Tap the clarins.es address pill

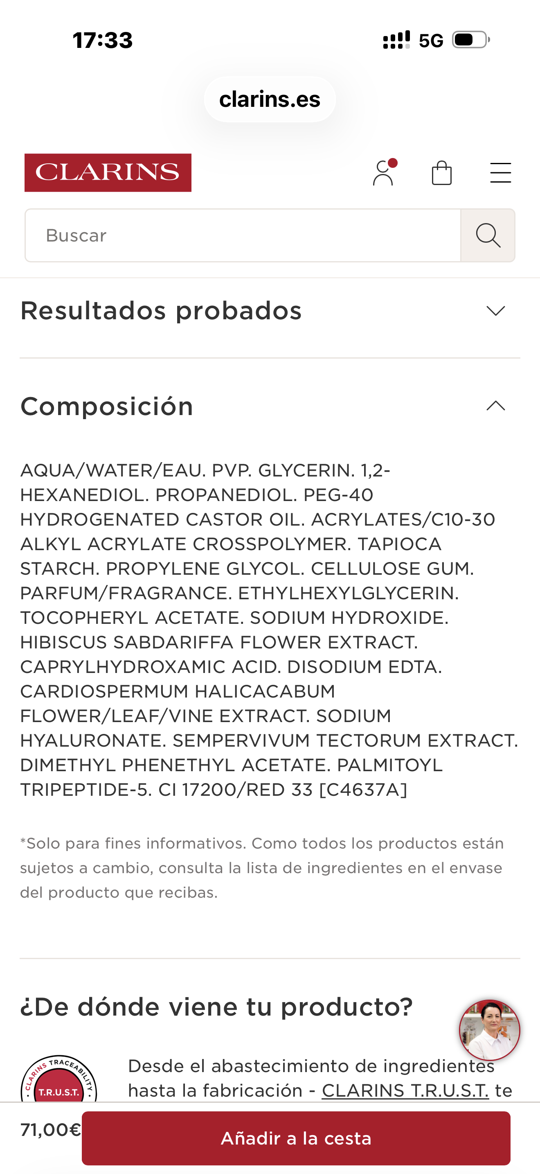270,99
